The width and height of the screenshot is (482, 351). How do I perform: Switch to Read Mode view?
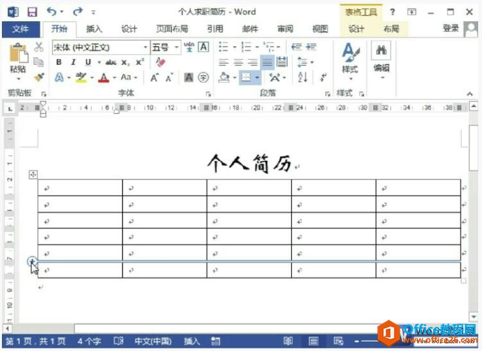pos(288,341)
